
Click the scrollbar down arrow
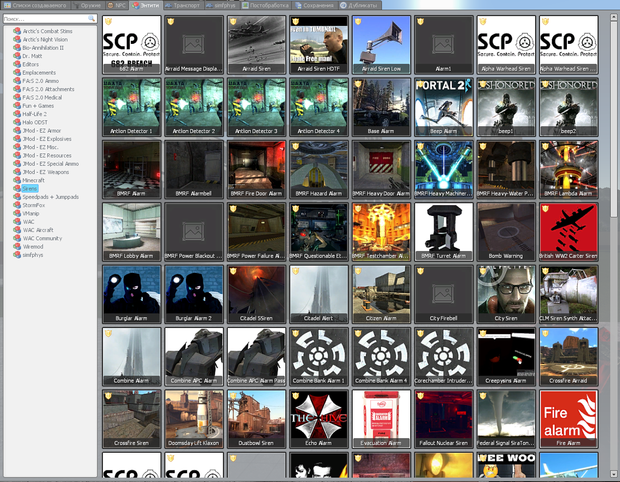point(614,474)
